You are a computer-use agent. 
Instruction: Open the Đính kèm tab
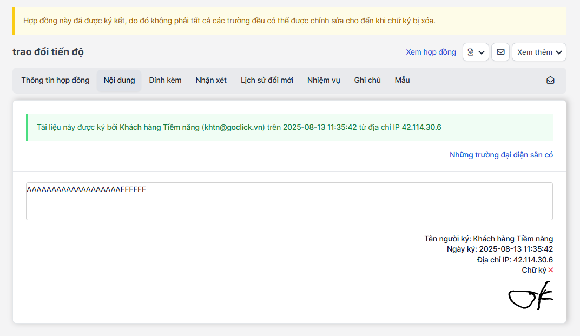165,80
